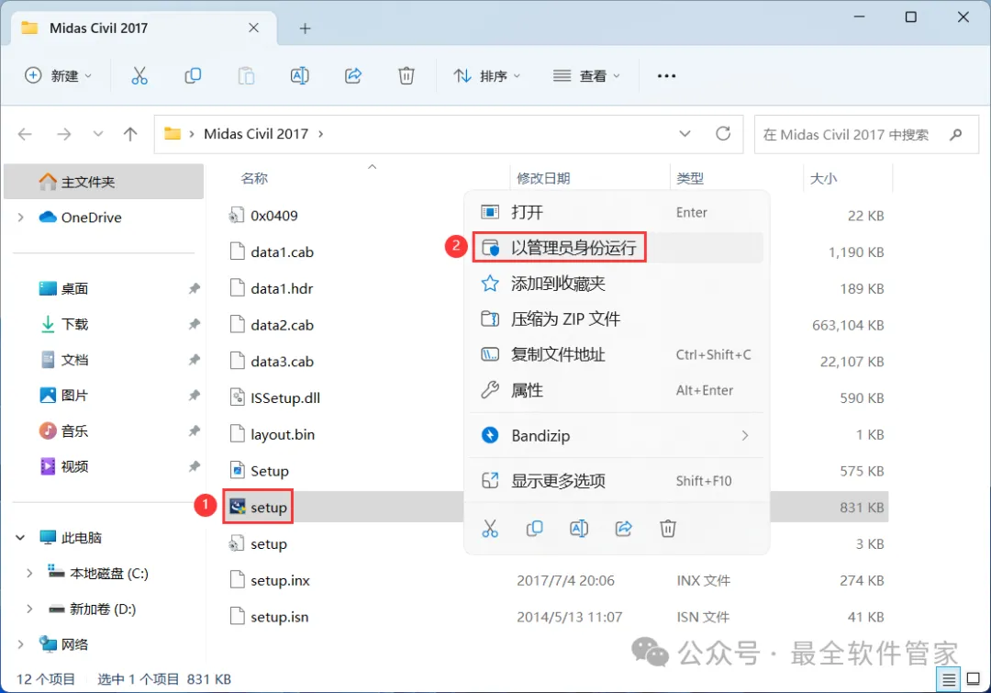991x693 pixels.
Task: Select the data1.cab file
Action: coord(282,252)
